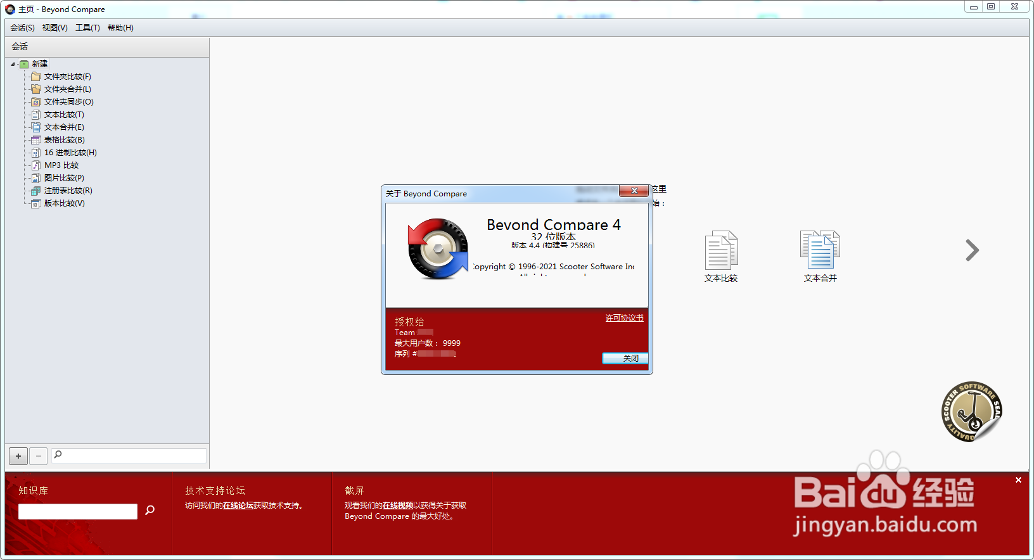
Task: Click the 技术支持论坛 heading
Action: pos(215,490)
